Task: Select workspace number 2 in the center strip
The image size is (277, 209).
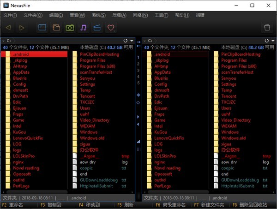Action: point(138,64)
